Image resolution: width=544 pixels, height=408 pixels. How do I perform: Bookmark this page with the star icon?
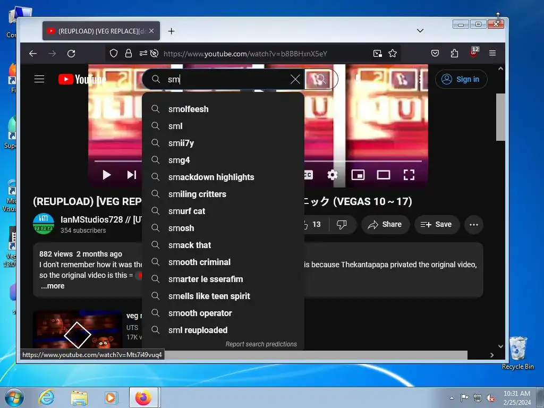pyautogui.click(x=393, y=54)
